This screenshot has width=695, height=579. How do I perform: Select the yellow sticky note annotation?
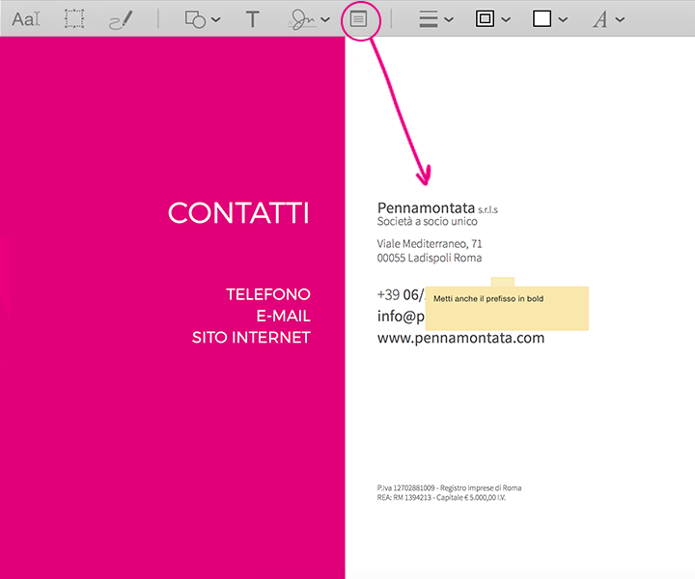pyautogui.click(x=507, y=309)
